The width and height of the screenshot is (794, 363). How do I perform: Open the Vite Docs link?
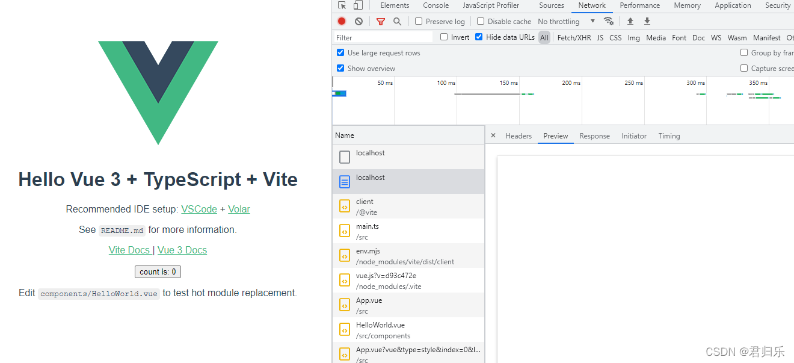coord(129,250)
